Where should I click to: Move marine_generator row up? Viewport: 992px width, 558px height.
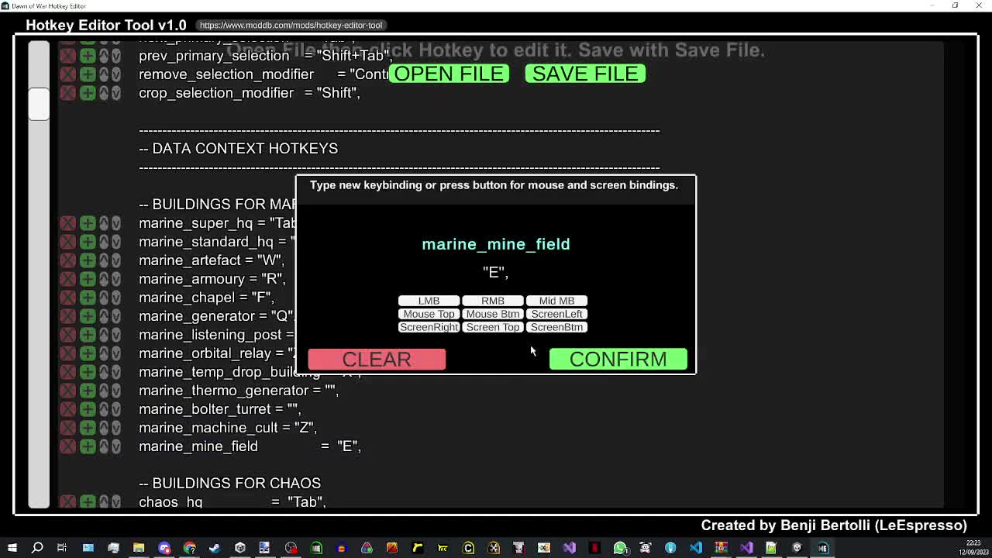(x=104, y=316)
